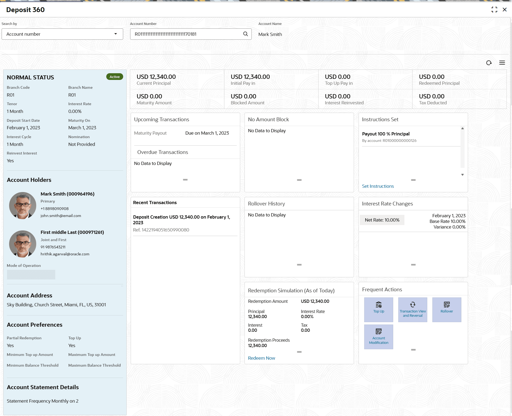
Task: Grab the Upcoming Transactions widget resize handle
Action: tap(185, 180)
